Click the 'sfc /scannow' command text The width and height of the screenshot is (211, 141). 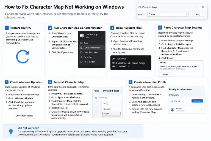click(x=119, y=59)
